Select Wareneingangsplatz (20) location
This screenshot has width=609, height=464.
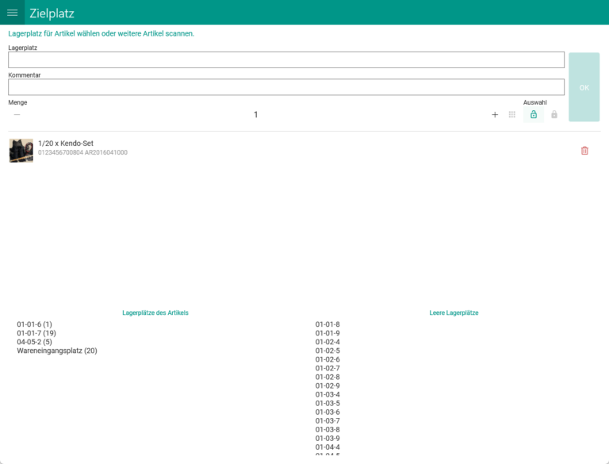[x=57, y=351]
